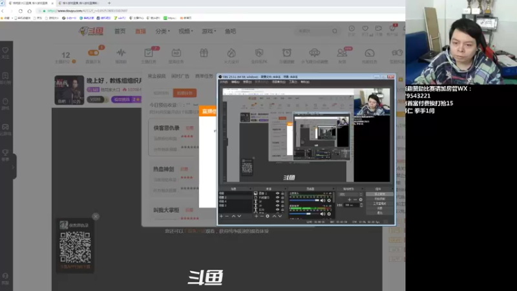Open the waveform icon in Douyu streamer toolbar
517x291 pixels.
121,52
